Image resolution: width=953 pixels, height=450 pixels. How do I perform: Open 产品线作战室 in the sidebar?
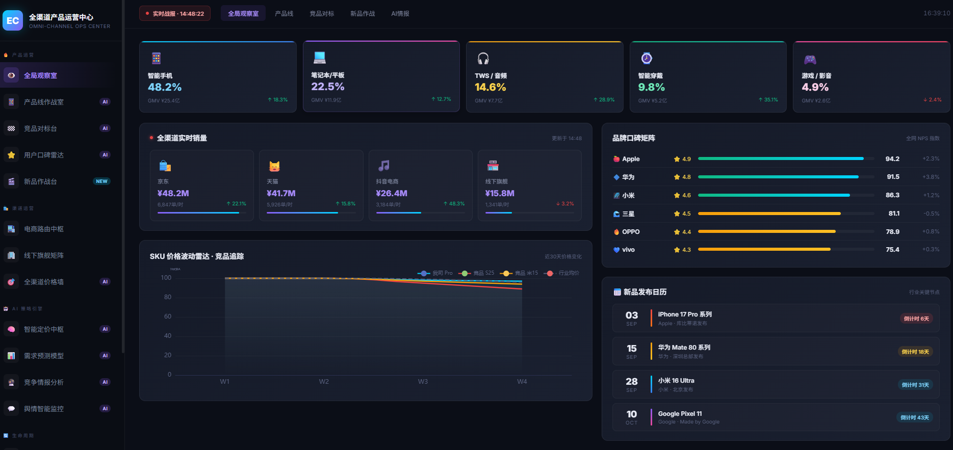[57, 102]
